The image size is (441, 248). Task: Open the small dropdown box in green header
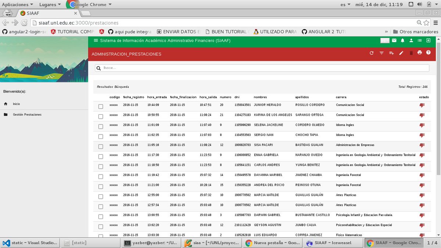385,40
